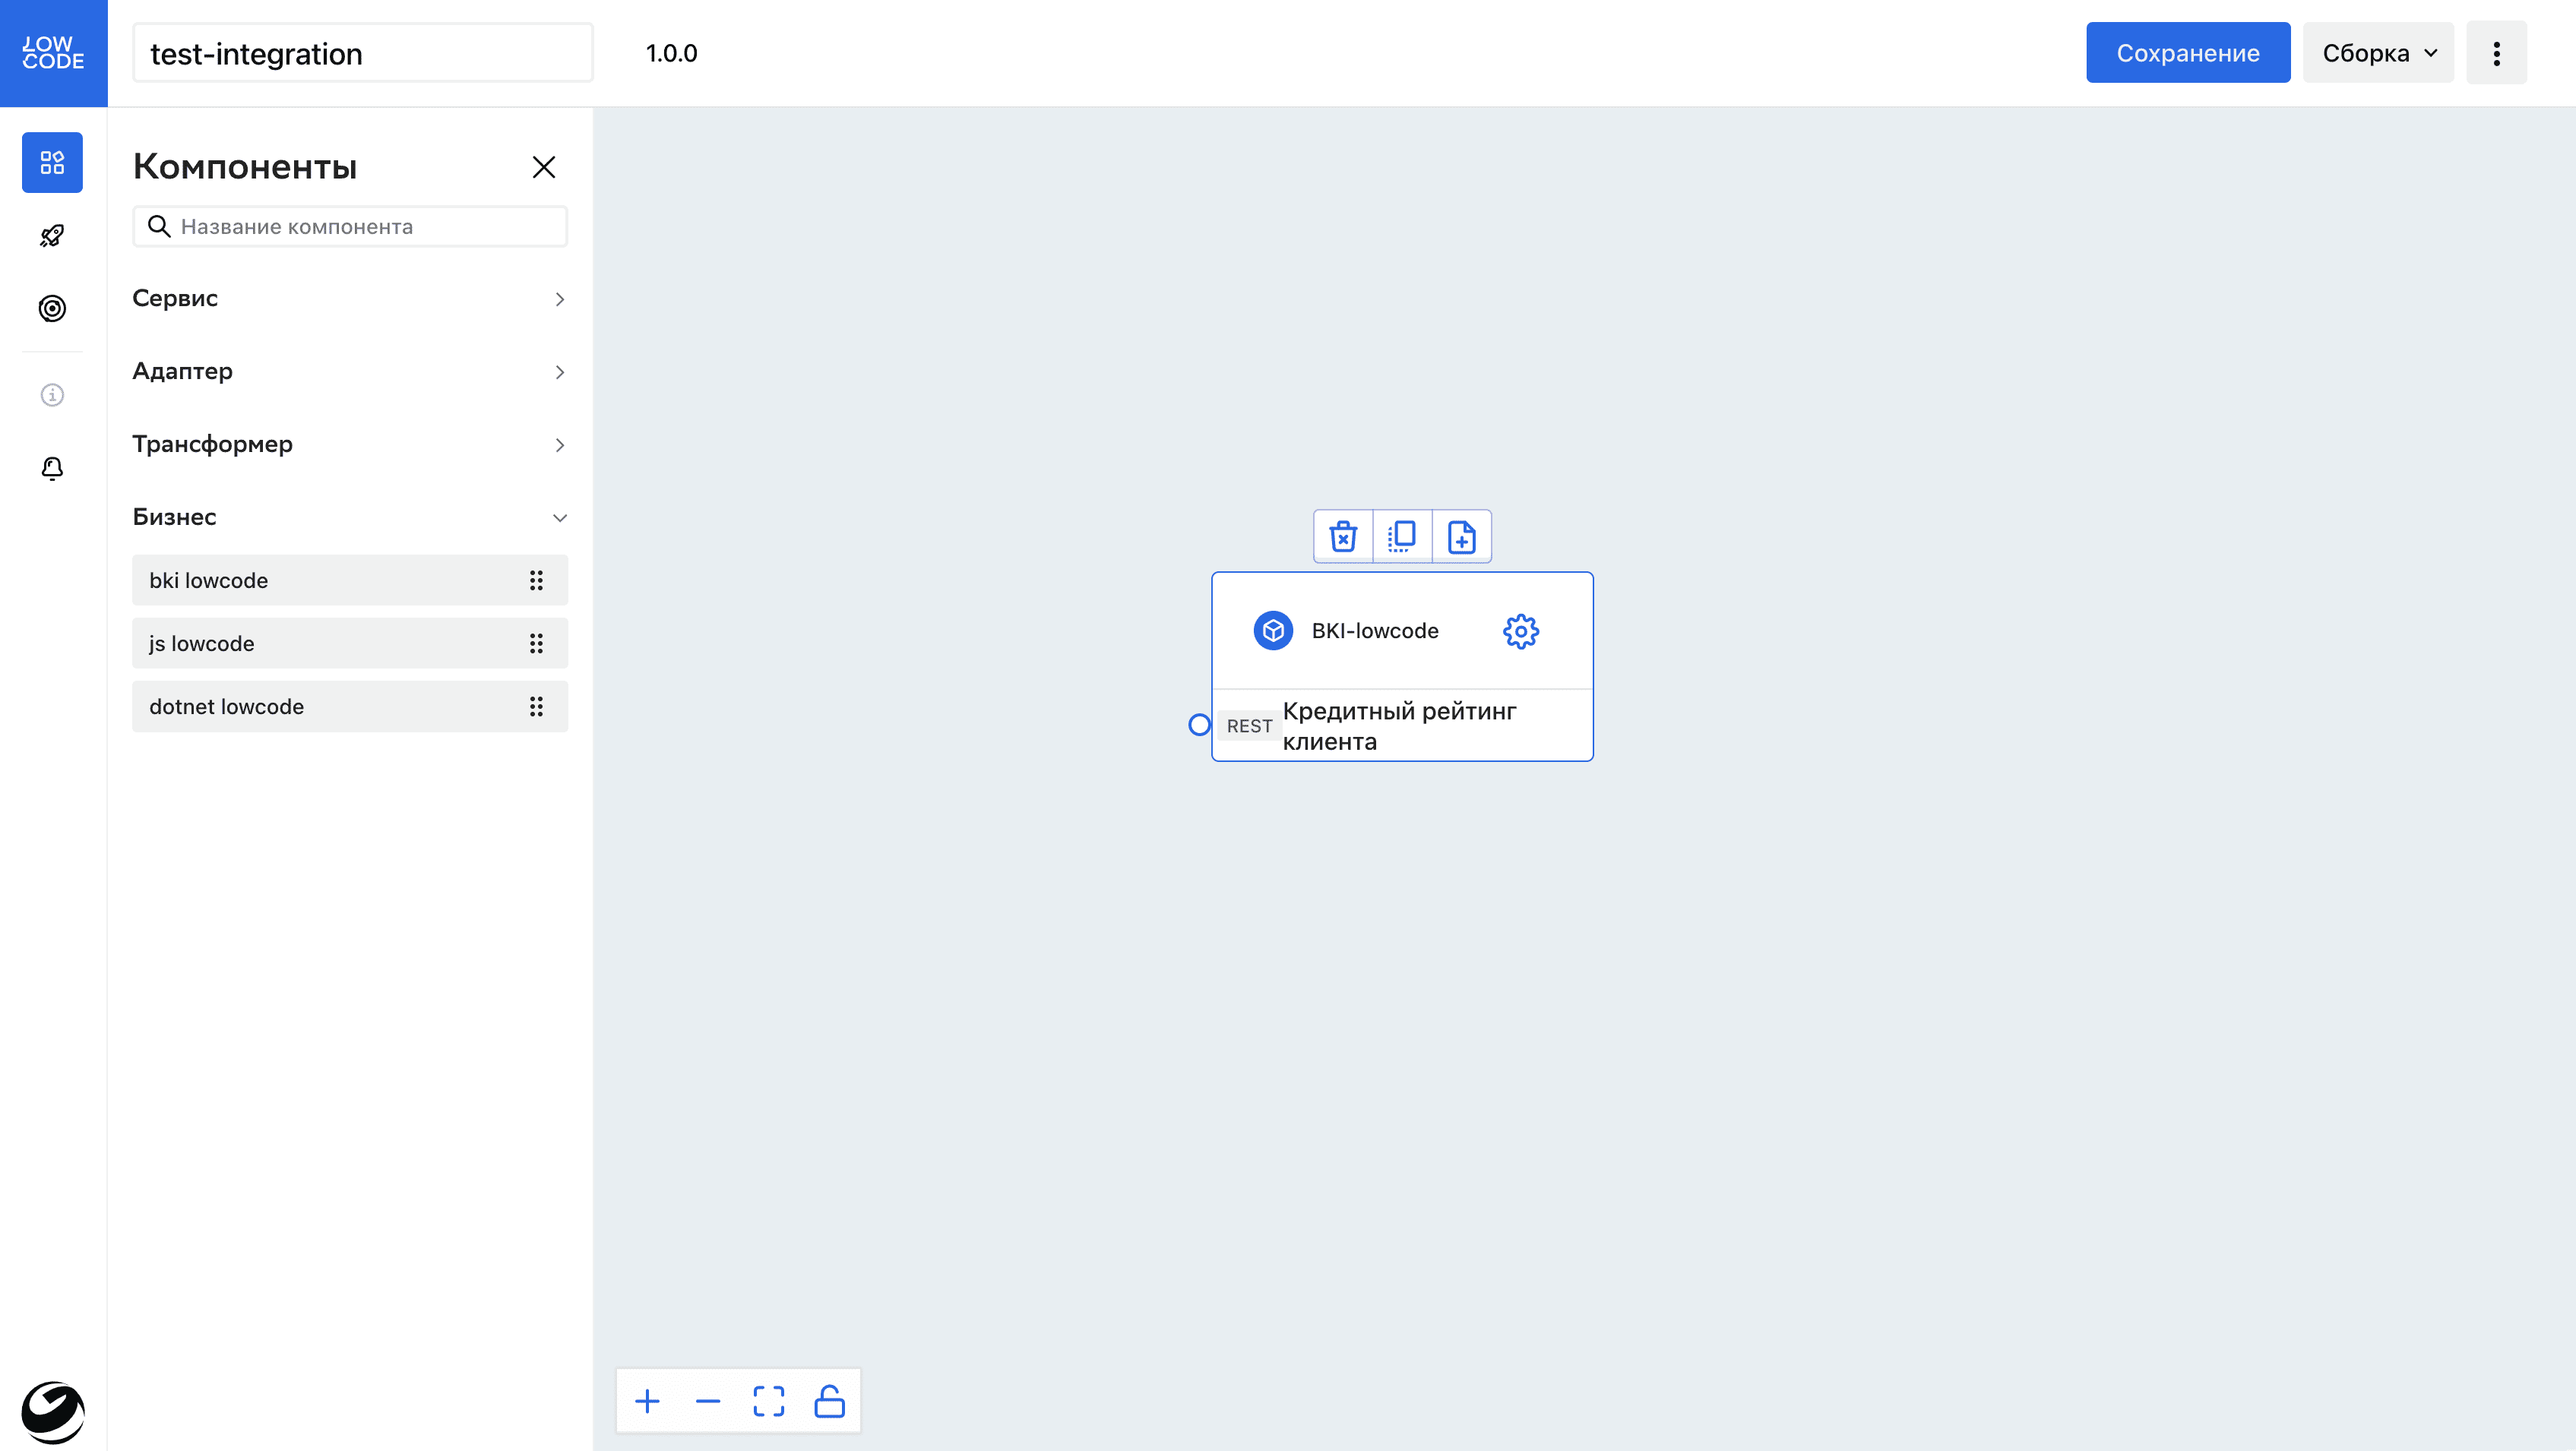The height and width of the screenshot is (1451, 2576).
Task: Open BKI-lowcode node settings gear
Action: click(x=1520, y=631)
